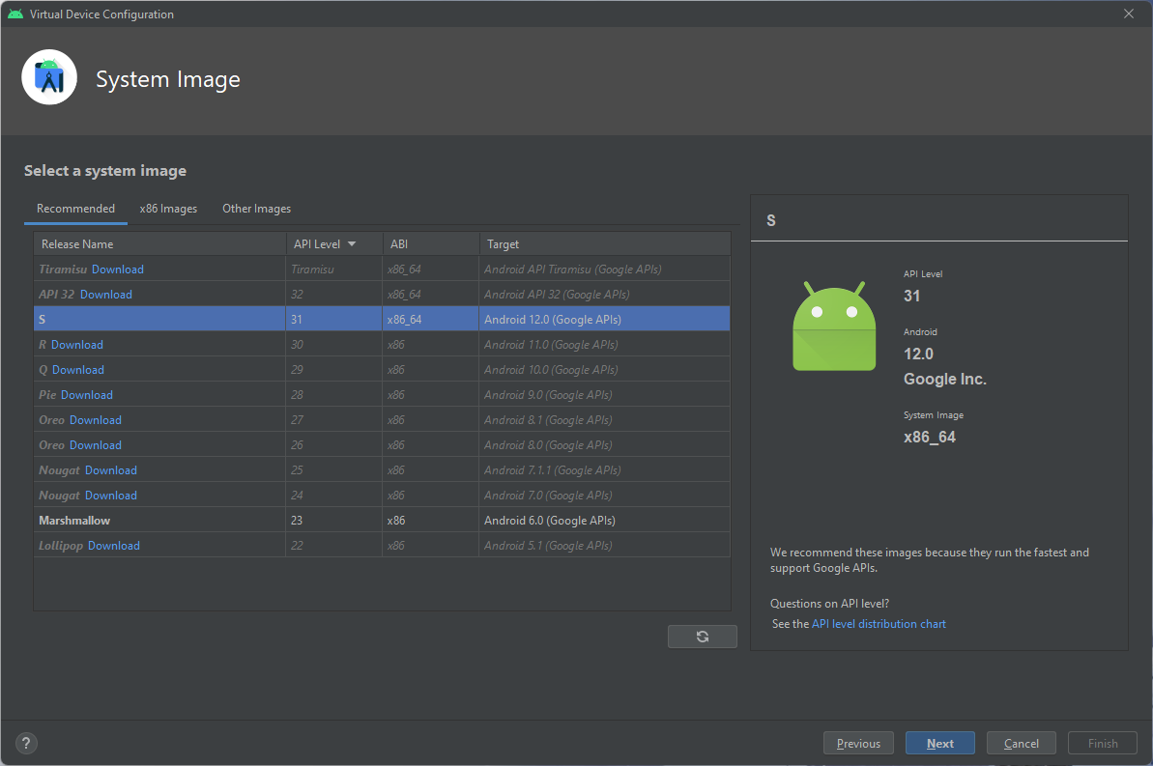Screen dimensions: 1153x766
Task: Click the Previous button
Action: pyautogui.click(x=858, y=743)
